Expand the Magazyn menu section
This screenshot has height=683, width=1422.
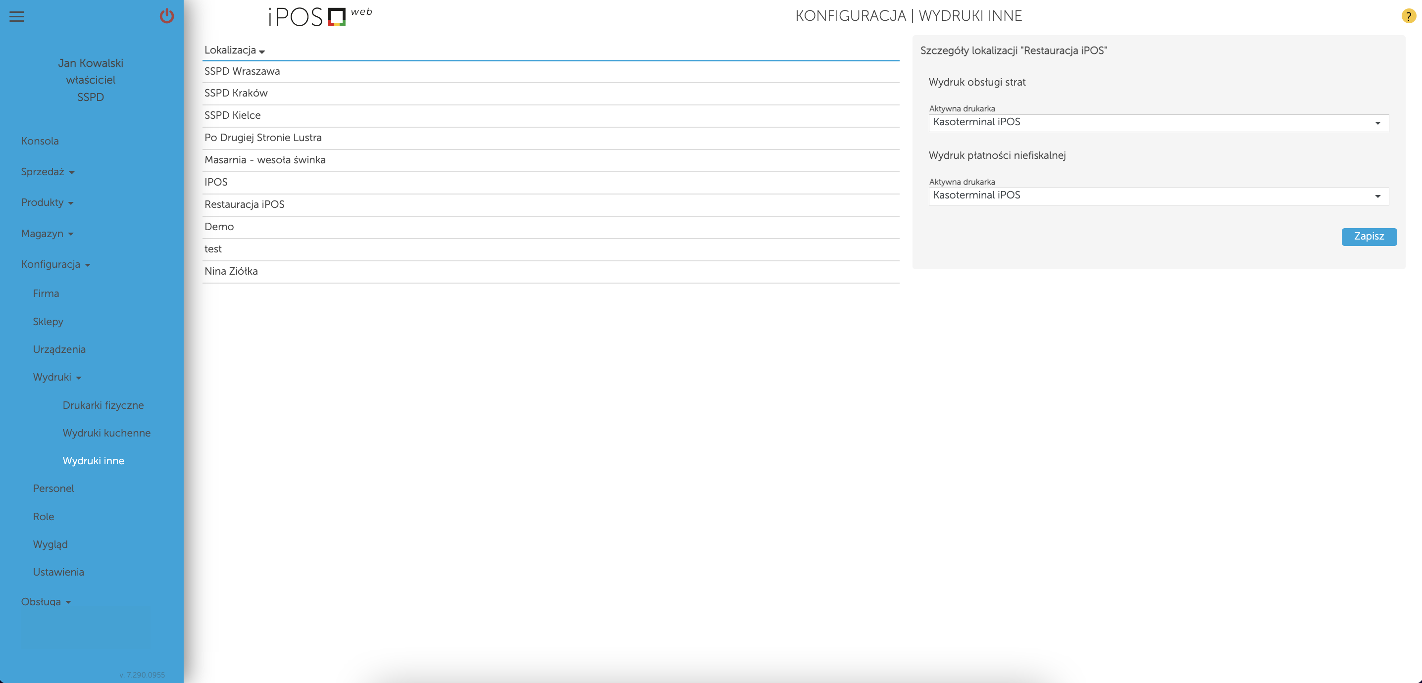47,234
